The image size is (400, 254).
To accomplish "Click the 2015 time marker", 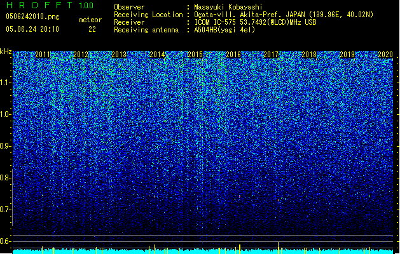I will click(195, 55).
